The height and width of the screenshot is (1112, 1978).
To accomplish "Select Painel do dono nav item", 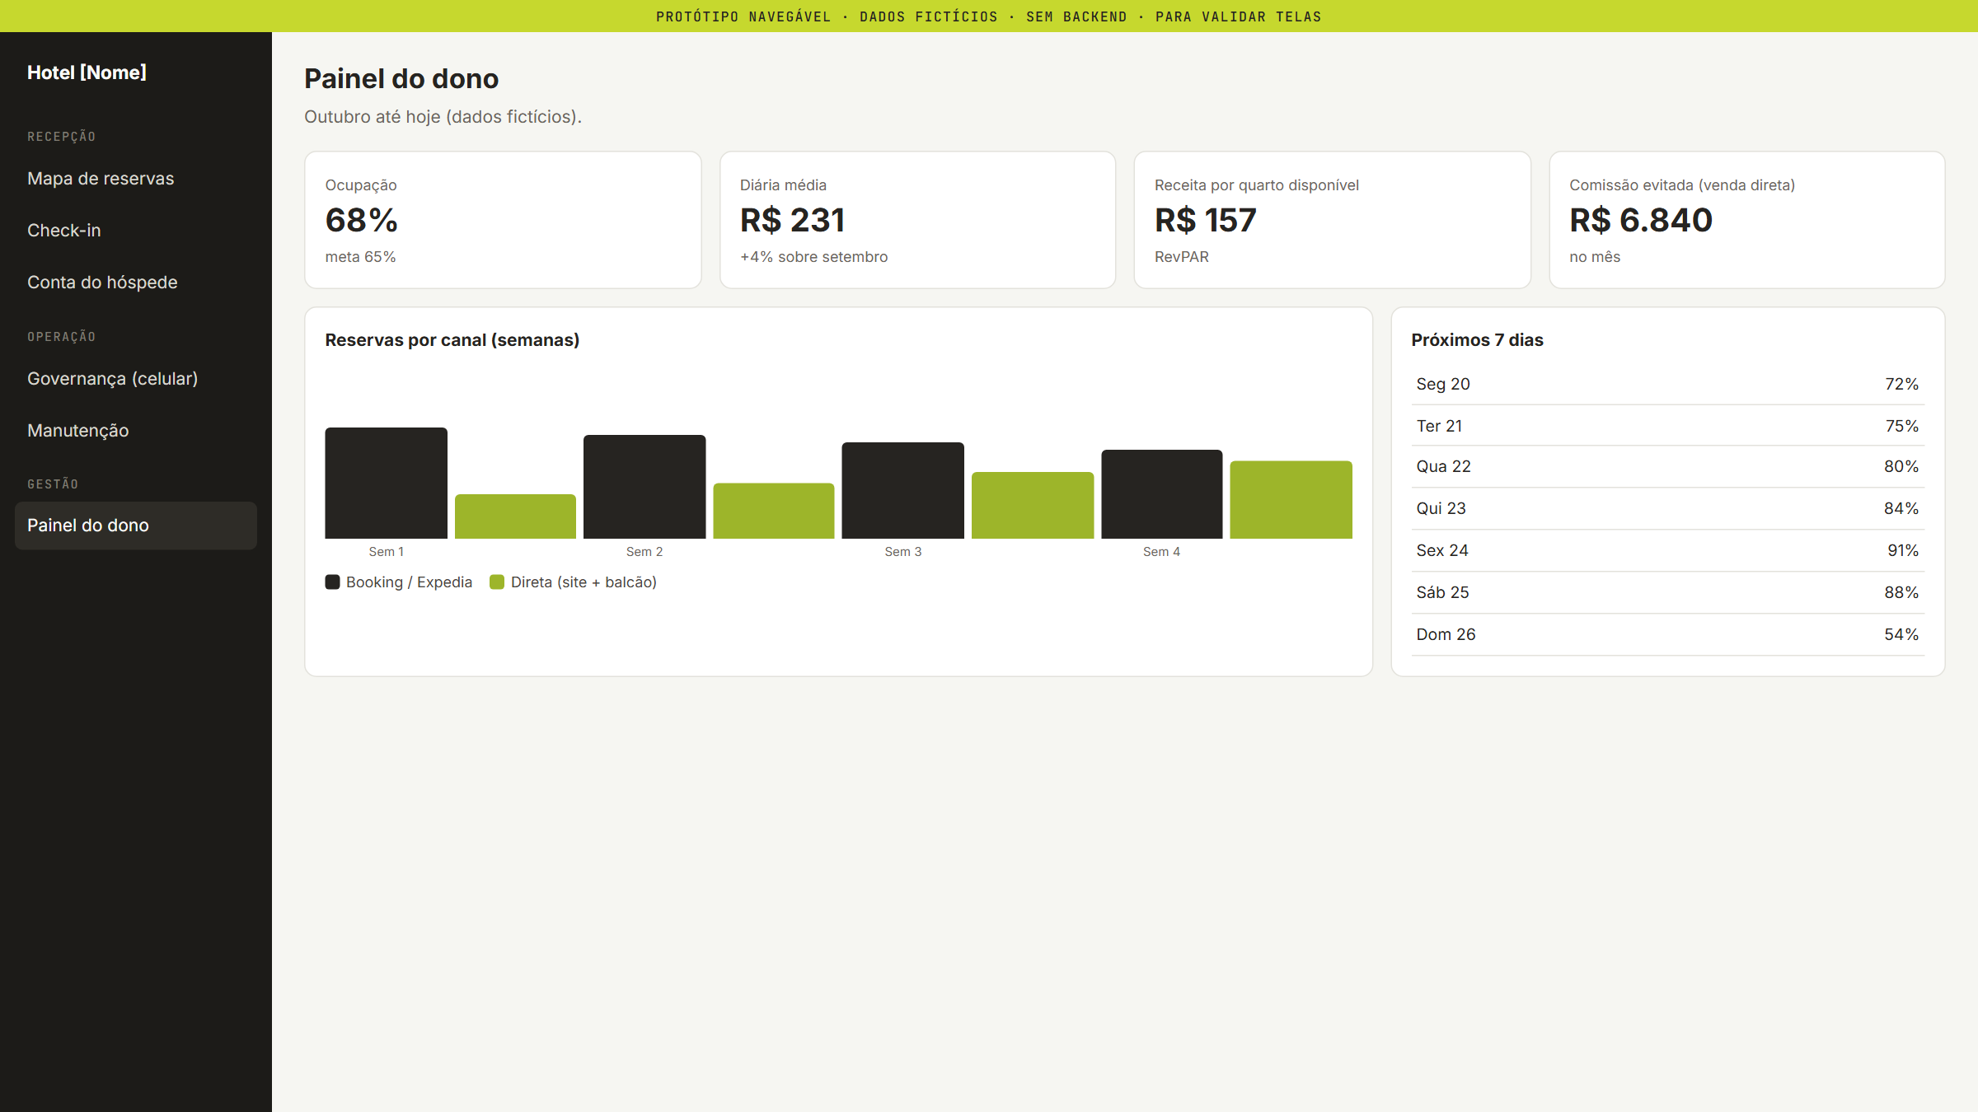I will [135, 526].
